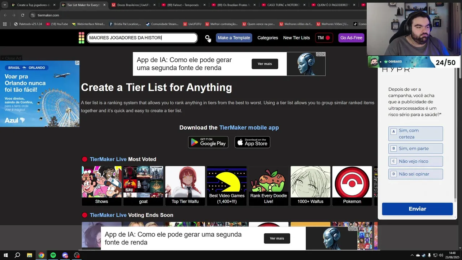Click TierMaker Live Most Voted link
The width and height of the screenshot is (462, 260).
point(108,159)
